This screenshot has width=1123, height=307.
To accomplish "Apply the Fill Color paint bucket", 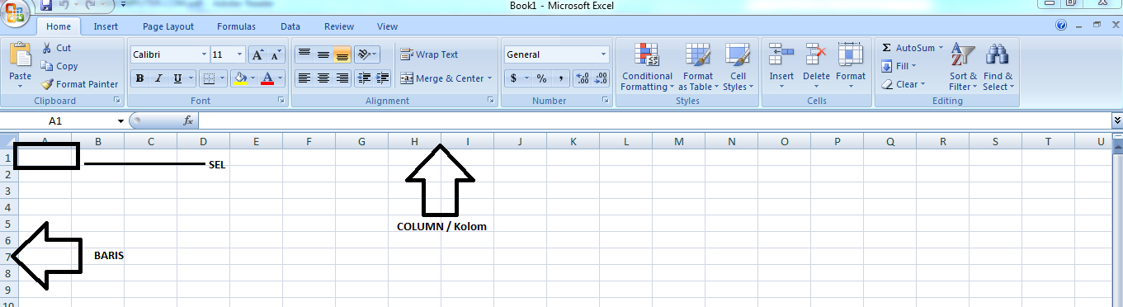I will 240,78.
